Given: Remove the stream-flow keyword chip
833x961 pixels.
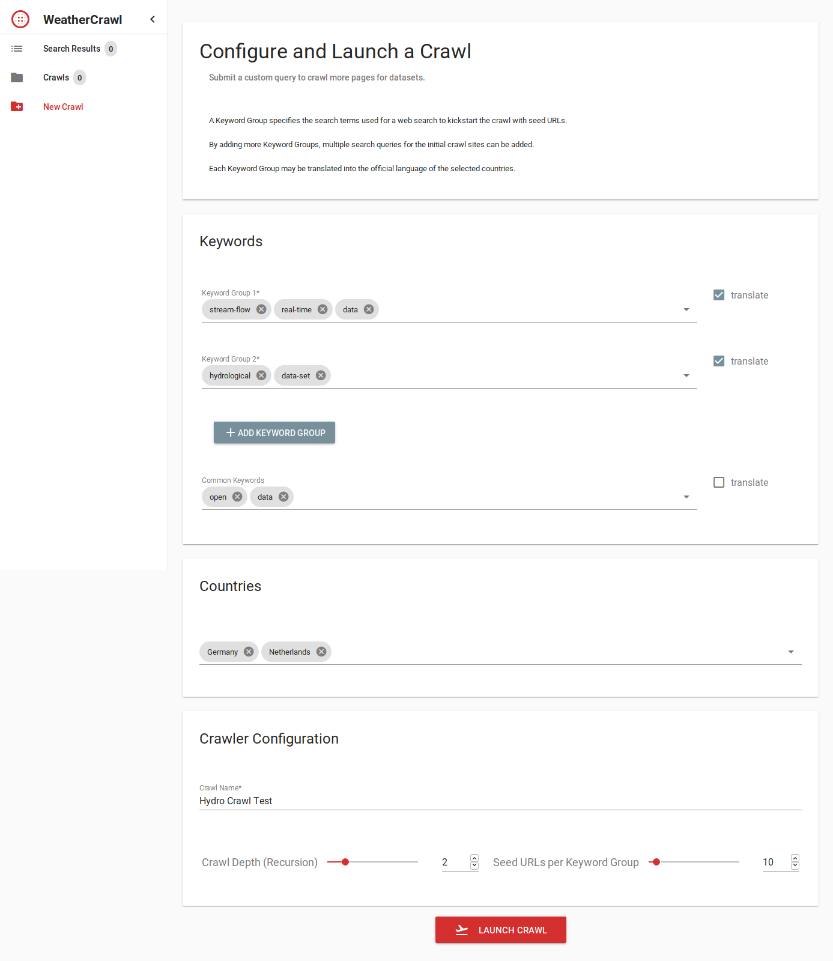Looking at the screenshot, I should pos(261,309).
